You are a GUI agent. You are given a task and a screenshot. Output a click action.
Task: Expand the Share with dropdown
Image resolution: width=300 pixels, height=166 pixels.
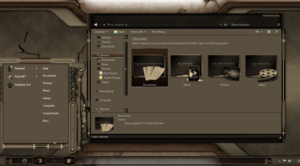pyautogui.click(x=138, y=32)
